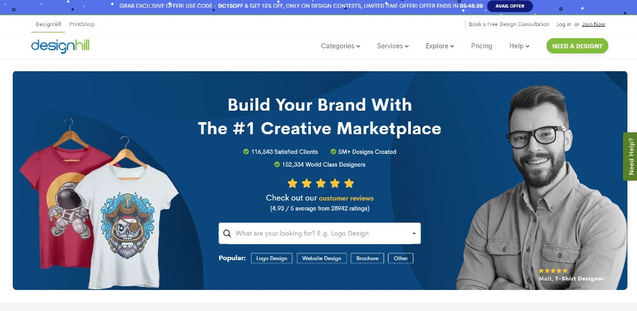Click the checkmark beside 5M+ Designs Created
The width and height of the screenshot is (637, 311).
[333, 151]
